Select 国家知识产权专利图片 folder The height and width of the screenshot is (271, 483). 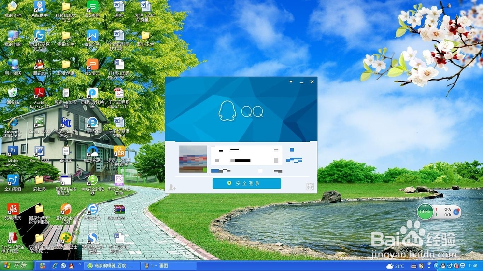40,214
